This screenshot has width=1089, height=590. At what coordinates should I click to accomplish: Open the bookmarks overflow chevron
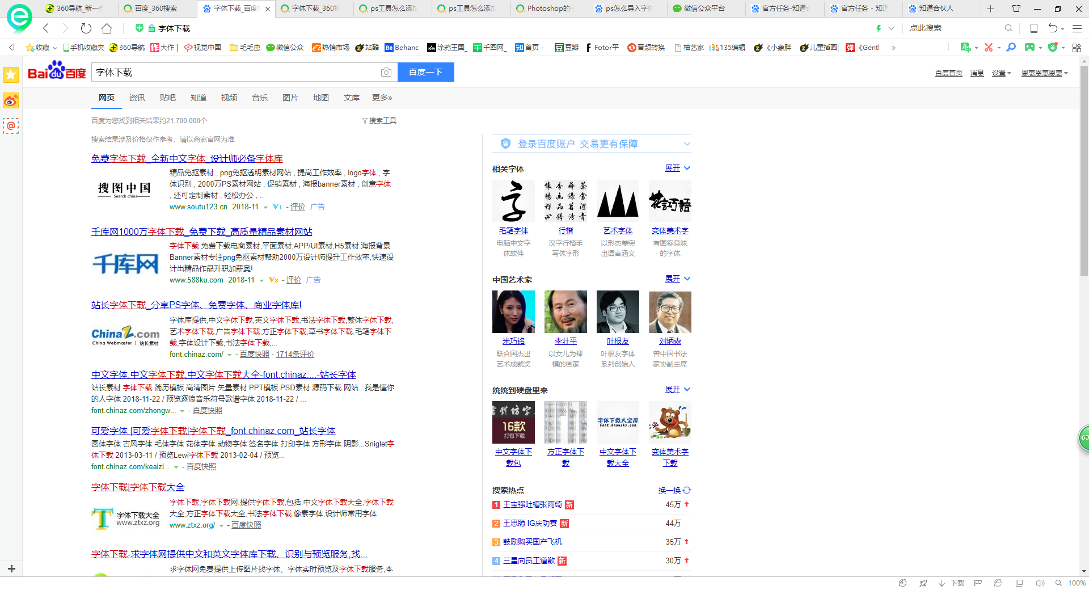(893, 48)
